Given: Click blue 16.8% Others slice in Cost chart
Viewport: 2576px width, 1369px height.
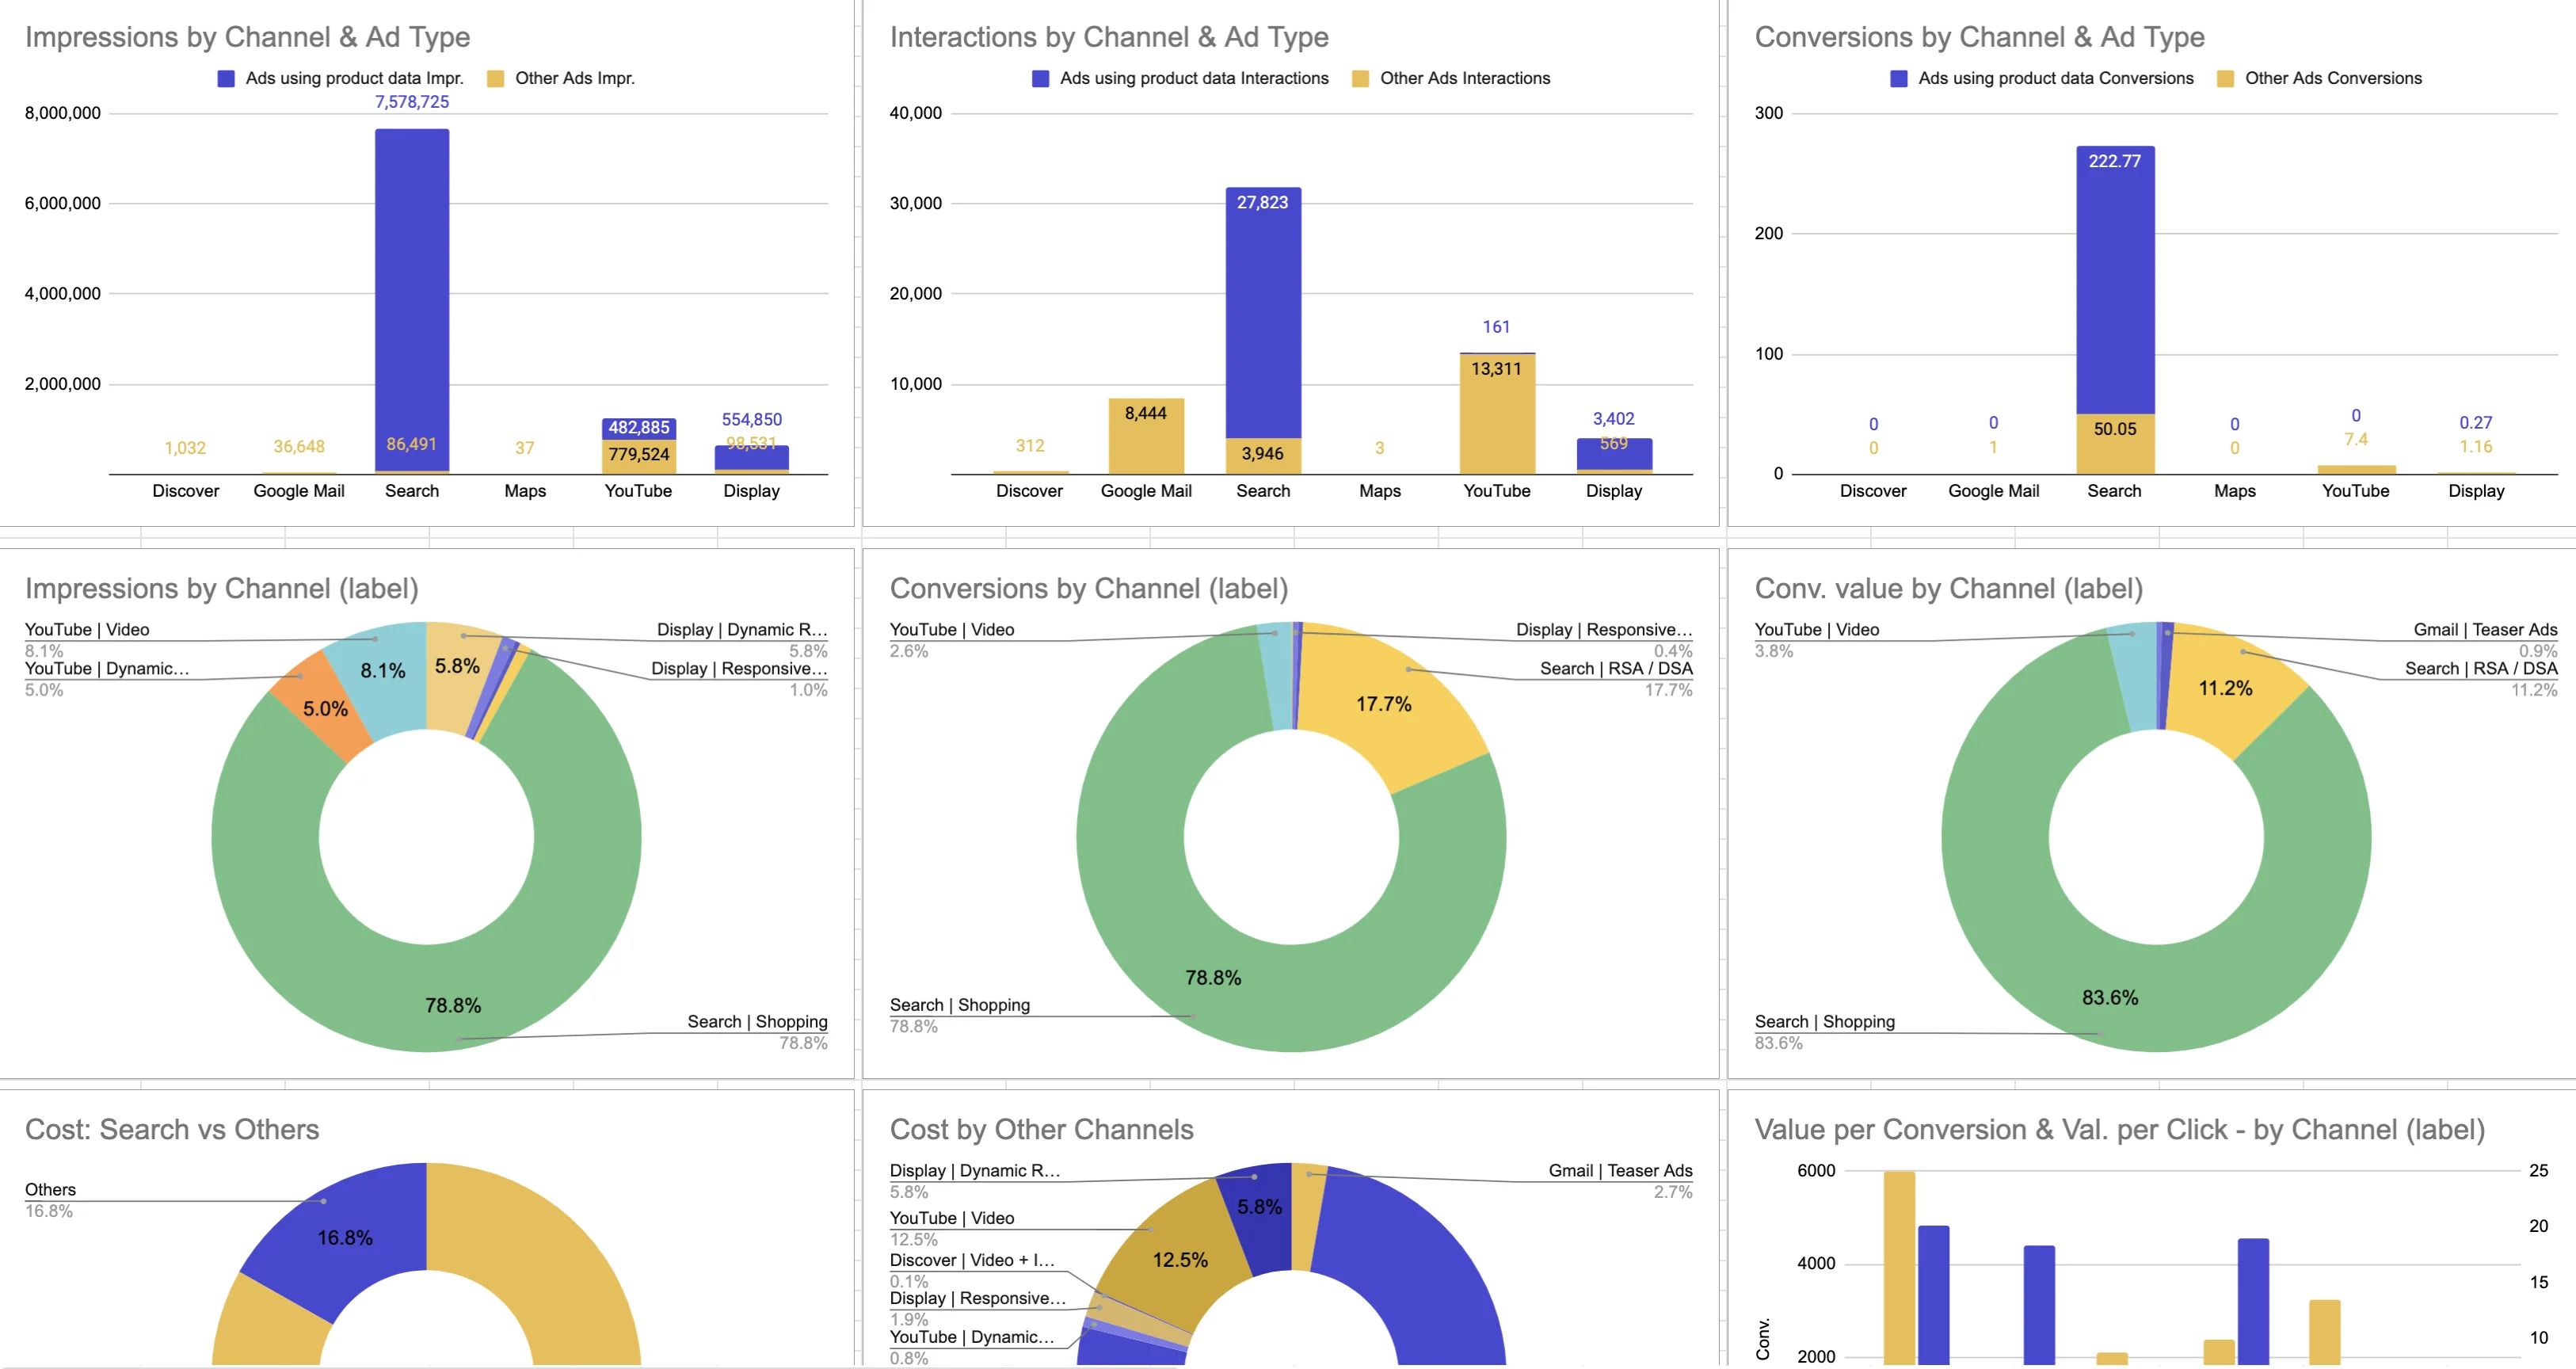Looking at the screenshot, I should 345,1237.
